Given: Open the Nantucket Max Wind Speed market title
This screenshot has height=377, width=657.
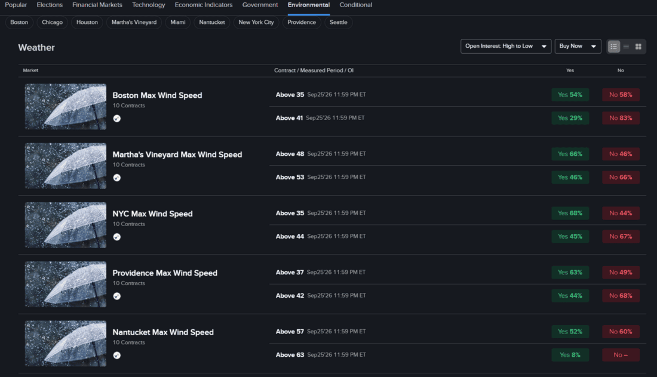Looking at the screenshot, I should 163,332.
